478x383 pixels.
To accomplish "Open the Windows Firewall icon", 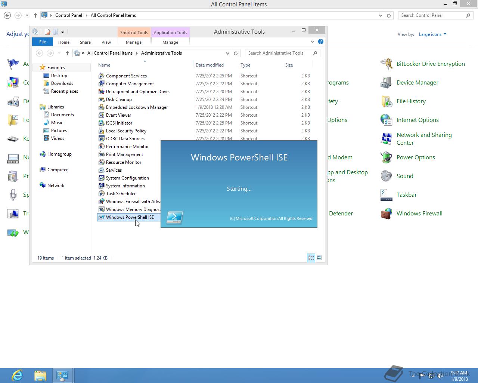I will coord(386,214).
